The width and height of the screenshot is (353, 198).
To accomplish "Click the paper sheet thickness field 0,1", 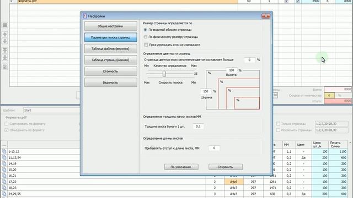I will point(199,127).
